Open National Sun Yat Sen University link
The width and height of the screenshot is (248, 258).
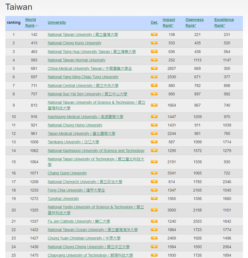87,94
